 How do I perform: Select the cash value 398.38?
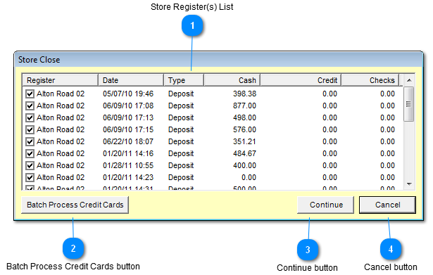coord(244,94)
